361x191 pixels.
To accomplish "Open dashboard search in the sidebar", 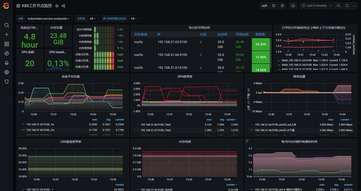I will 6,25.
